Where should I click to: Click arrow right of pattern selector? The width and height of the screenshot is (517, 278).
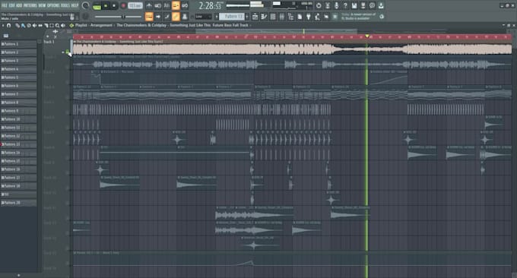click(247, 17)
